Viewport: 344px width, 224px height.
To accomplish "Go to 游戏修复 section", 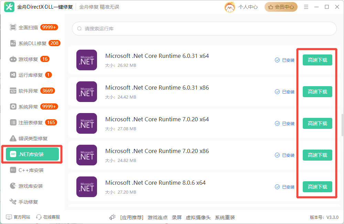I will (x=32, y=59).
